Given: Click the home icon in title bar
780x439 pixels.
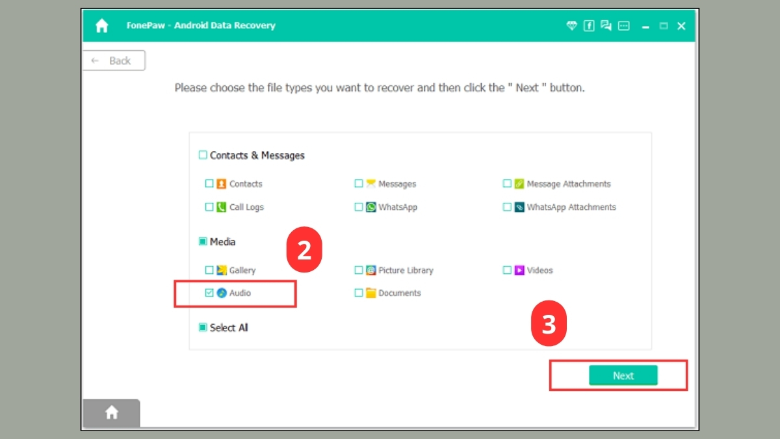Looking at the screenshot, I should [102, 26].
